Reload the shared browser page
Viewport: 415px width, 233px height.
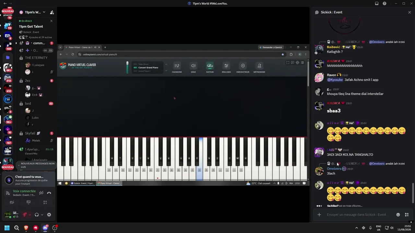[x=73, y=54]
